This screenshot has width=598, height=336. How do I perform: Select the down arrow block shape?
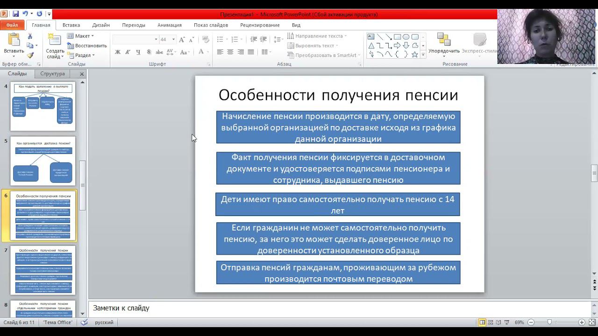click(406, 46)
